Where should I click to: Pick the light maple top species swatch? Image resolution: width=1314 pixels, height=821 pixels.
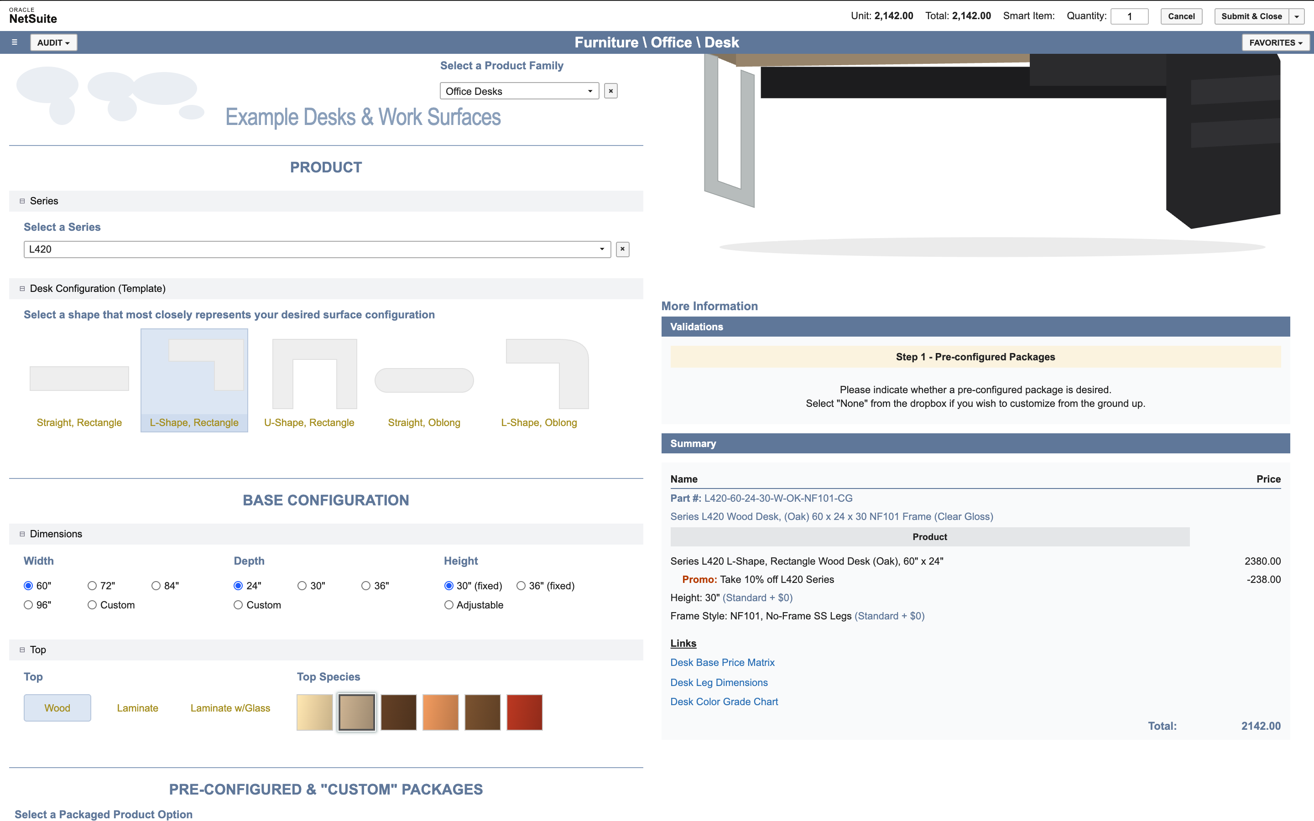pyautogui.click(x=315, y=712)
